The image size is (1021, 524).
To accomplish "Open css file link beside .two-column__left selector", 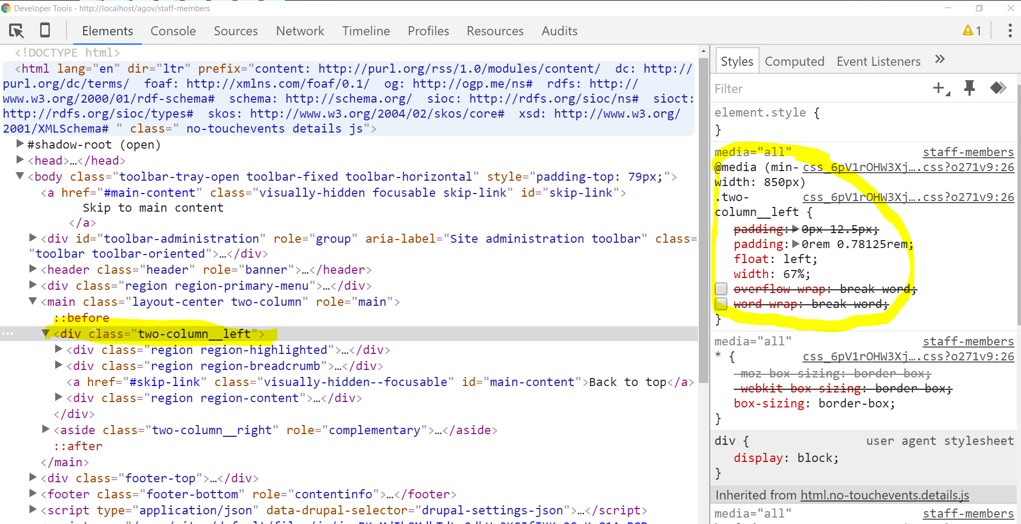I will click(x=908, y=197).
